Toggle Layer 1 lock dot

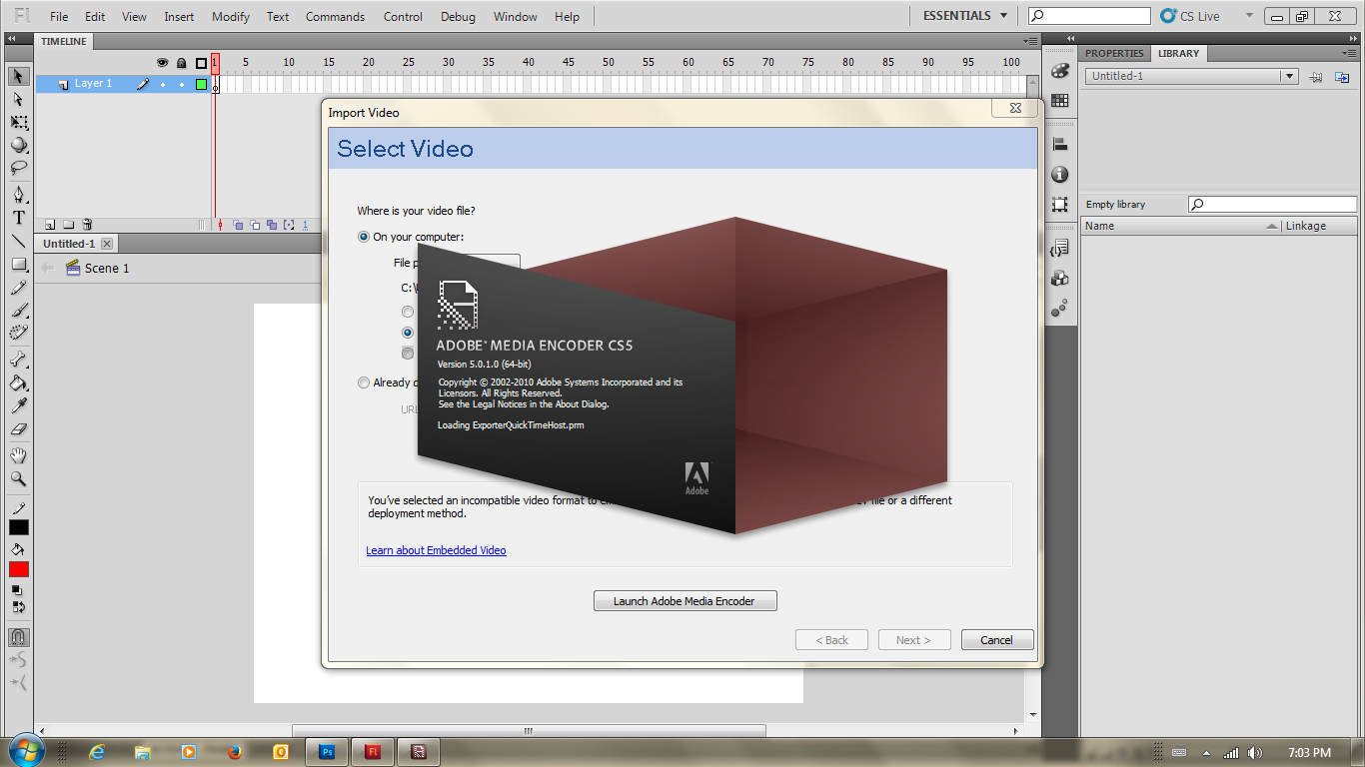click(x=182, y=85)
